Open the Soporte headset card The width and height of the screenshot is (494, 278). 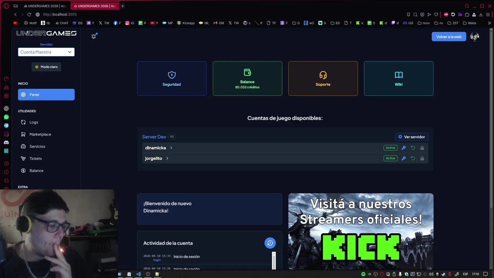(x=323, y=78)
